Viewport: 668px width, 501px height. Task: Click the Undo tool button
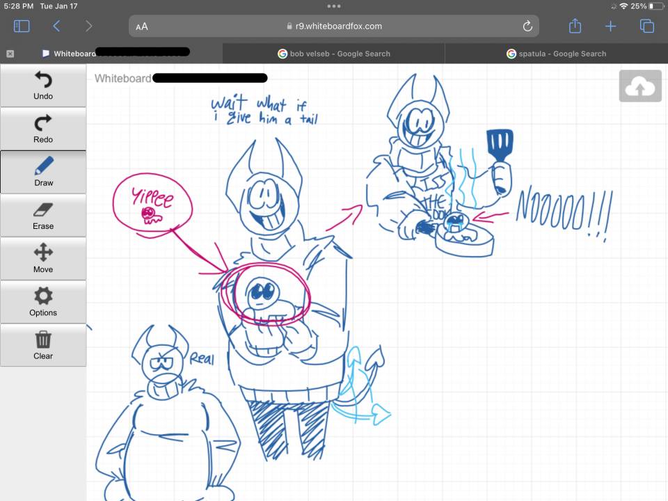tap(43, 86)
